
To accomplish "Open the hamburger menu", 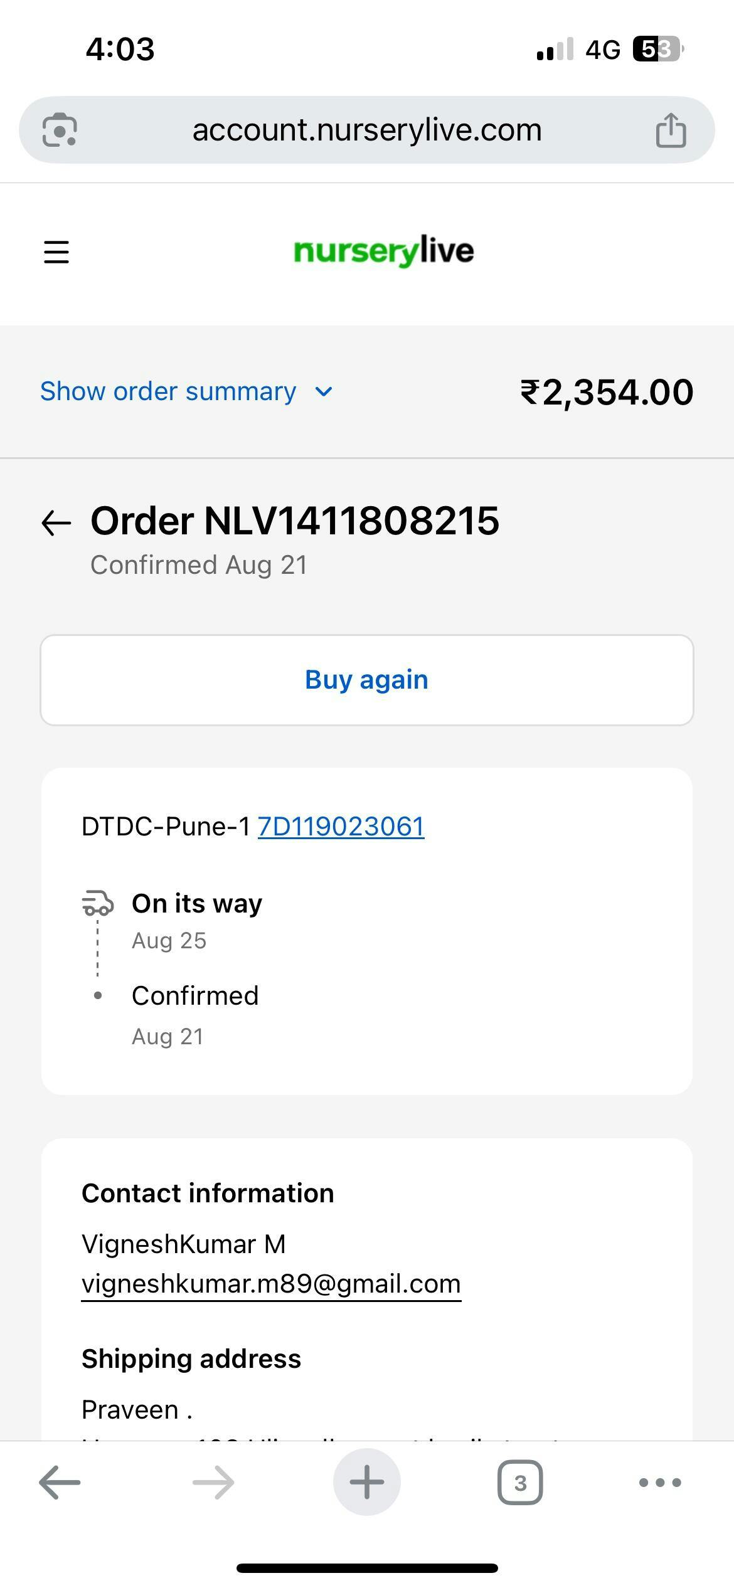I will [56, 252].
